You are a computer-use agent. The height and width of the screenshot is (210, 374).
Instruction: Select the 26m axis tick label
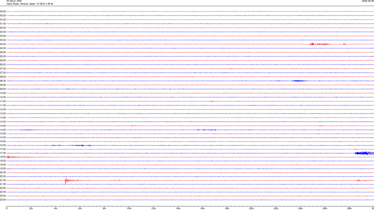click(x=325, y=208)
